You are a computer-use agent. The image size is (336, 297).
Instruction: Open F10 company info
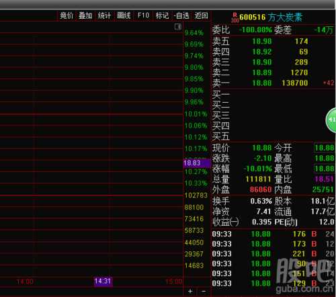pyautogui.click(x=143, y=15)
